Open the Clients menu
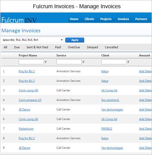 [89, 19]
